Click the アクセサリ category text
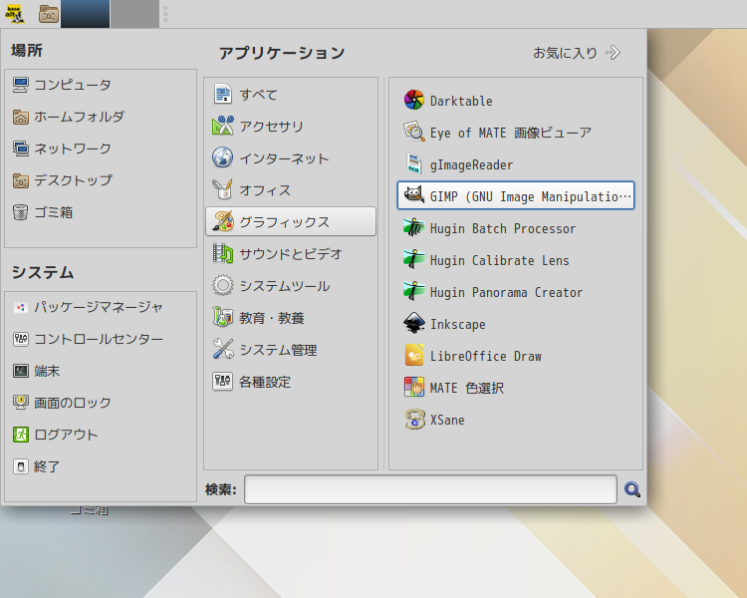The height and width of the screenshot is (598, 747). pos(271,127)
